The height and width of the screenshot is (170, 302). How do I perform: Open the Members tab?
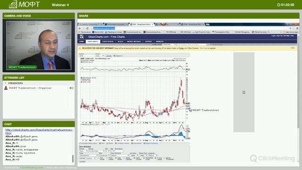(159, 42)
